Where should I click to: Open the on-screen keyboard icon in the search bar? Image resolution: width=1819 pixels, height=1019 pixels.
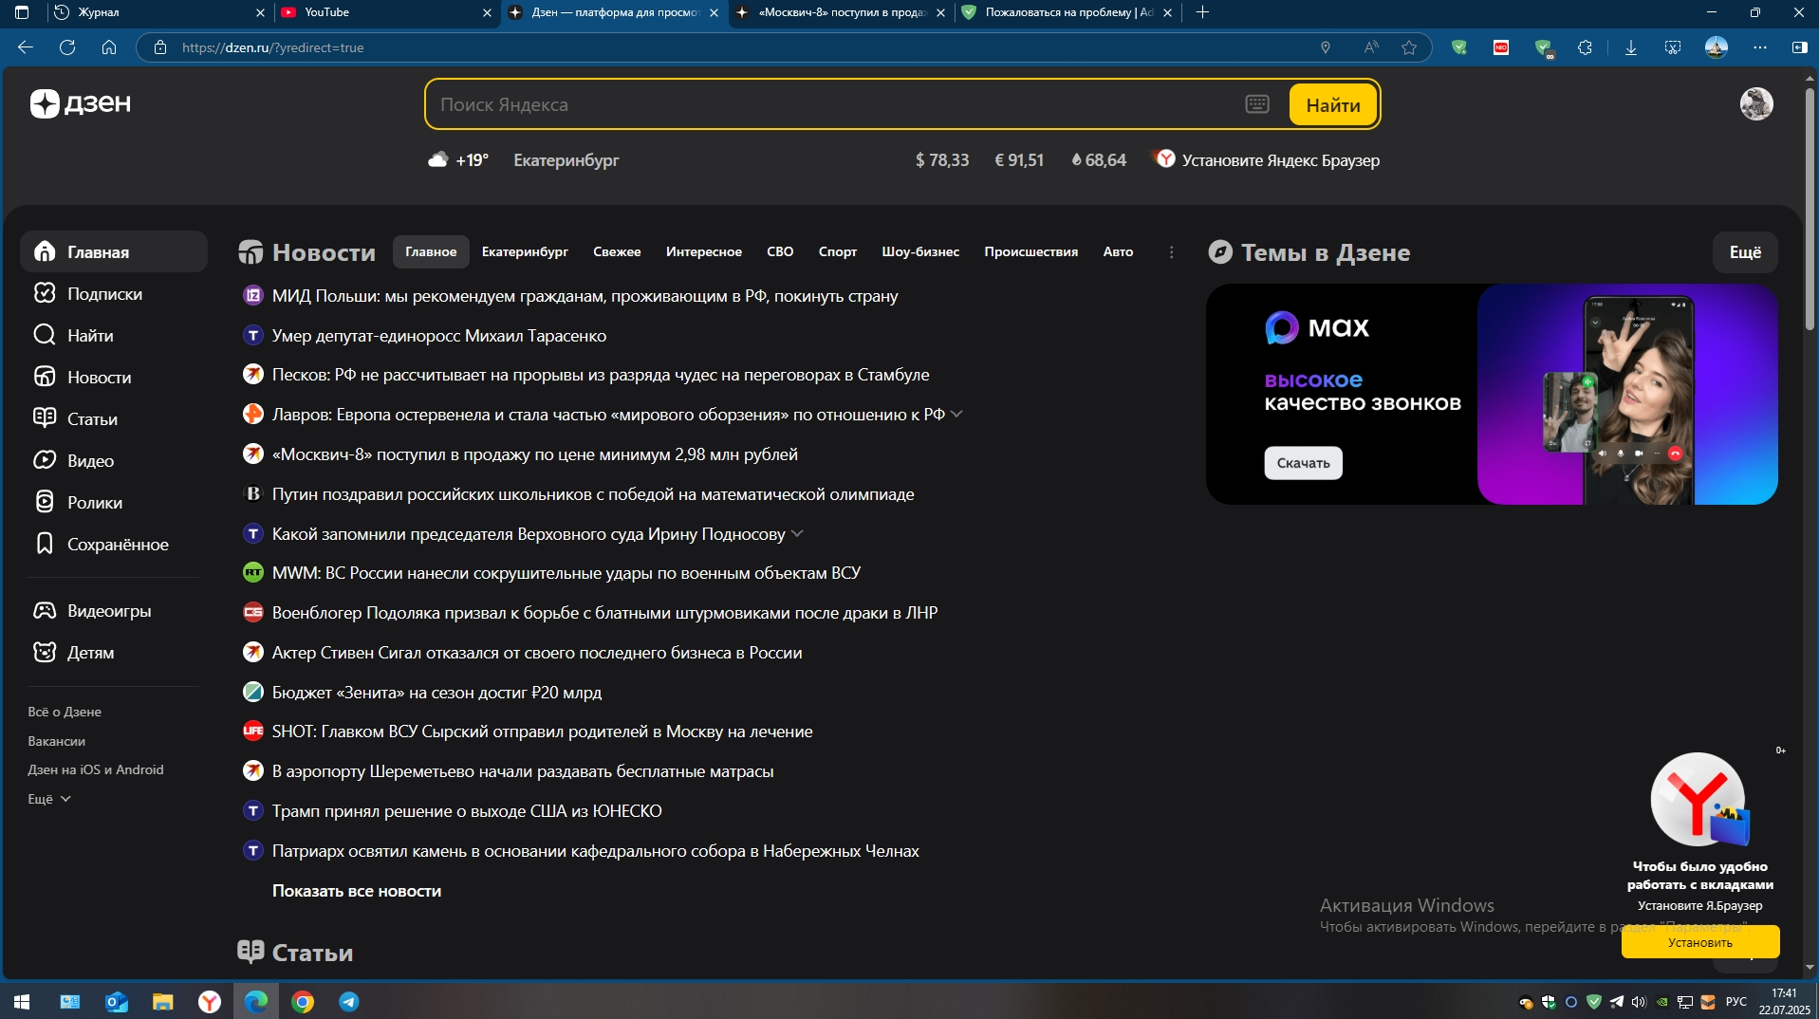pos(1255,103)
